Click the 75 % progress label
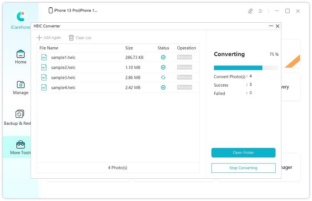312x201 pixels. [274, 54]
